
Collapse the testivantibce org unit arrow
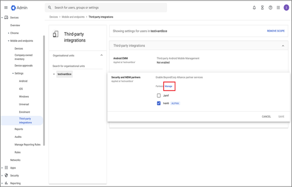click(x=54, y=74)
